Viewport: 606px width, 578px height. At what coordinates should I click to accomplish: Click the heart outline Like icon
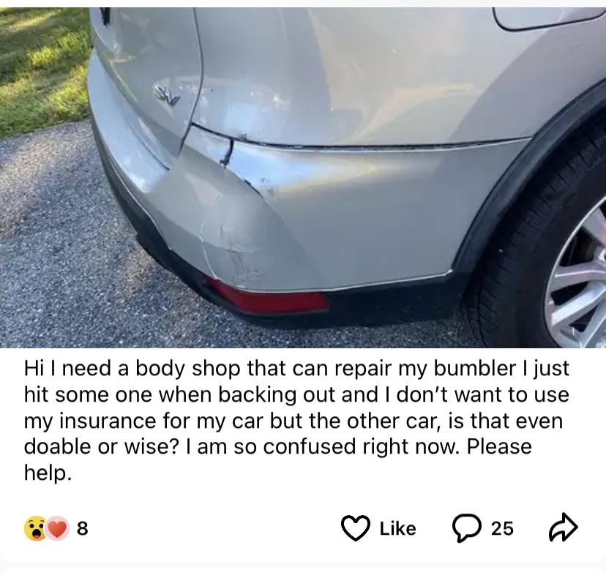(355, 528)
